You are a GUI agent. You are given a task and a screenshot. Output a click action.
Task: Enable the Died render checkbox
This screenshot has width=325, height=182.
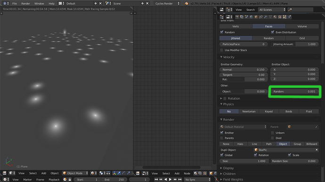(273, 138)
